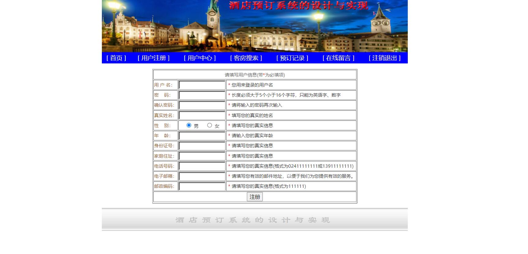Click the 家庭住址 input field
The image size is (528, 254).
tap(202, 156)
